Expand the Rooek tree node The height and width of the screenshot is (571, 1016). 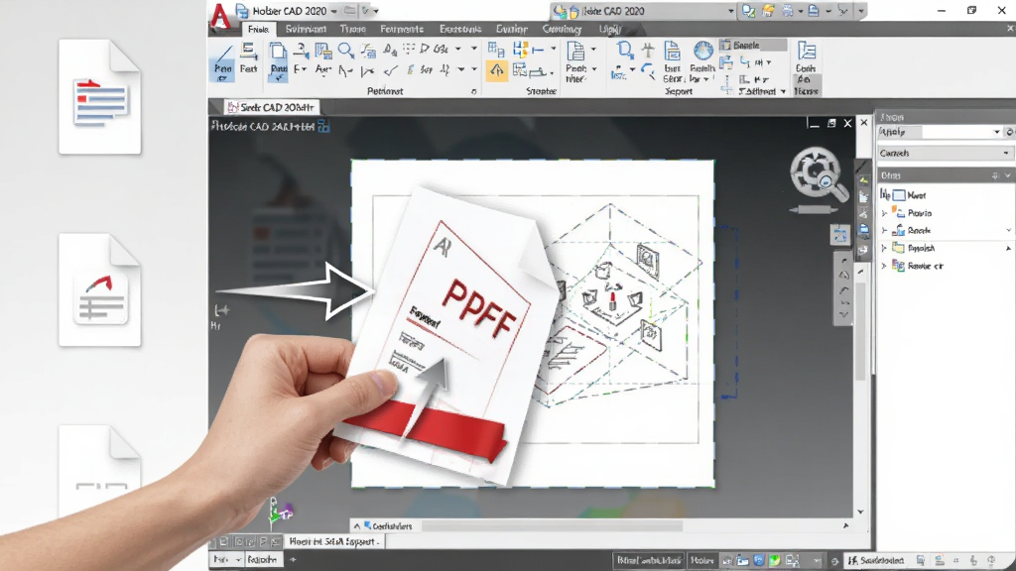pos(884,230)
